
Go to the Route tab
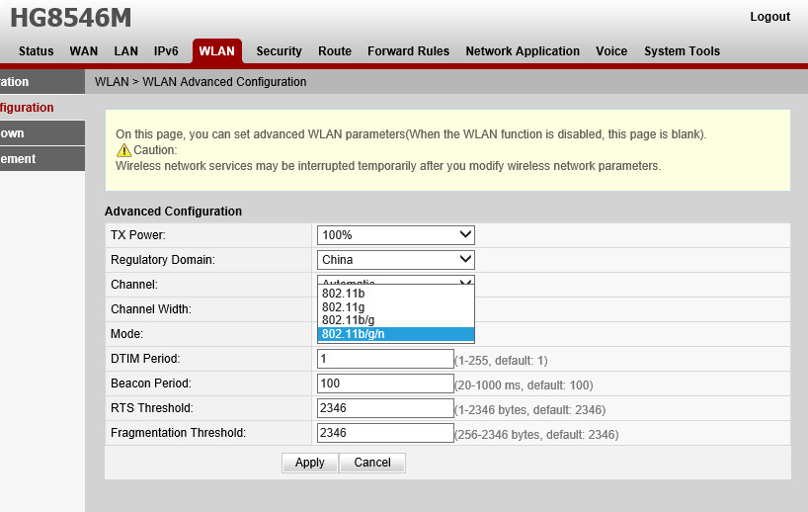[x=335, y=51]
